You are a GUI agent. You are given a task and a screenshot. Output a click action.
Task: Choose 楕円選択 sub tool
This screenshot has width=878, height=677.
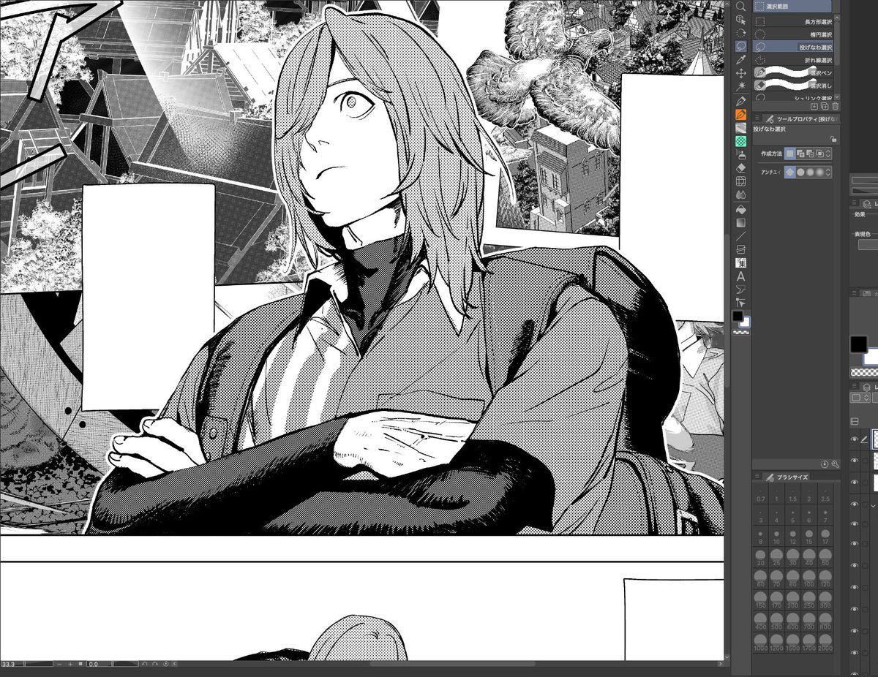tap(793, 34)
